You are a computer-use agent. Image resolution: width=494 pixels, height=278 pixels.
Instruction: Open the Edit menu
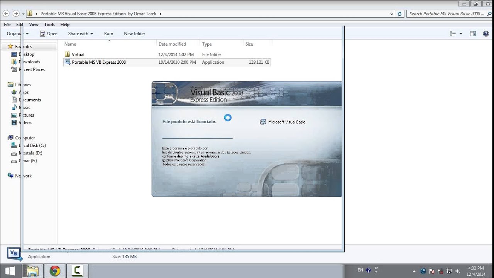click(x=20, y=24)
